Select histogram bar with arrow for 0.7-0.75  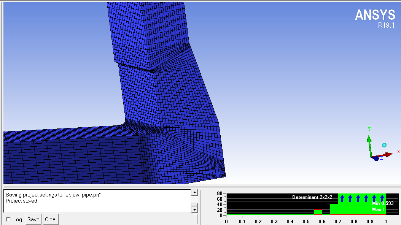(342, 204)
